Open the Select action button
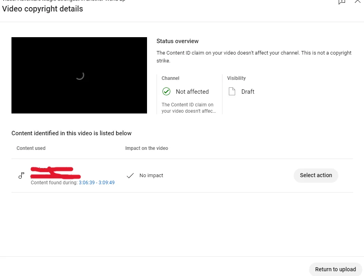 (316, 175)
